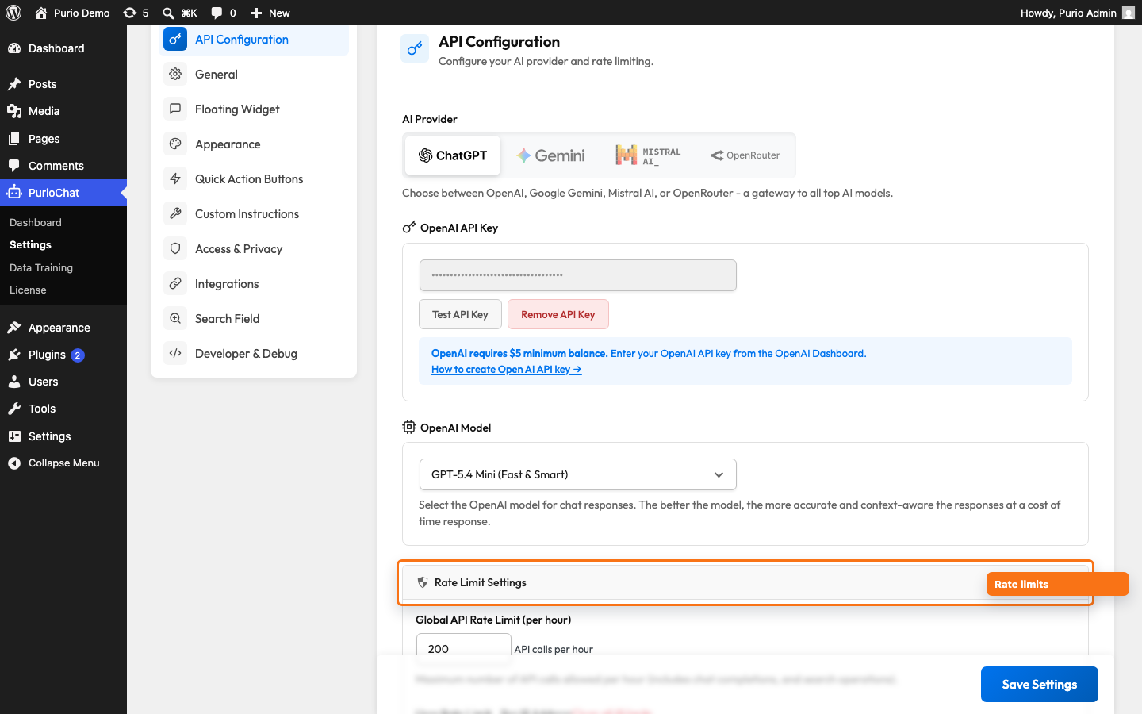Select OpenRouter as AI provider
The height and width of the screenshot is (714, 1142).
click(x=745, y=155)
